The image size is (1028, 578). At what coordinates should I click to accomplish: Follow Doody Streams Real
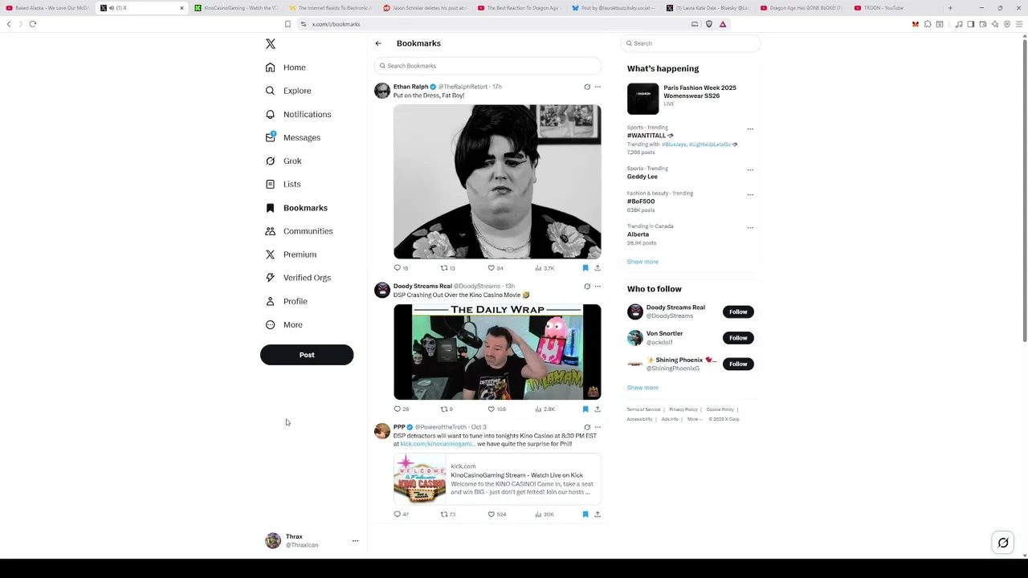738,311
